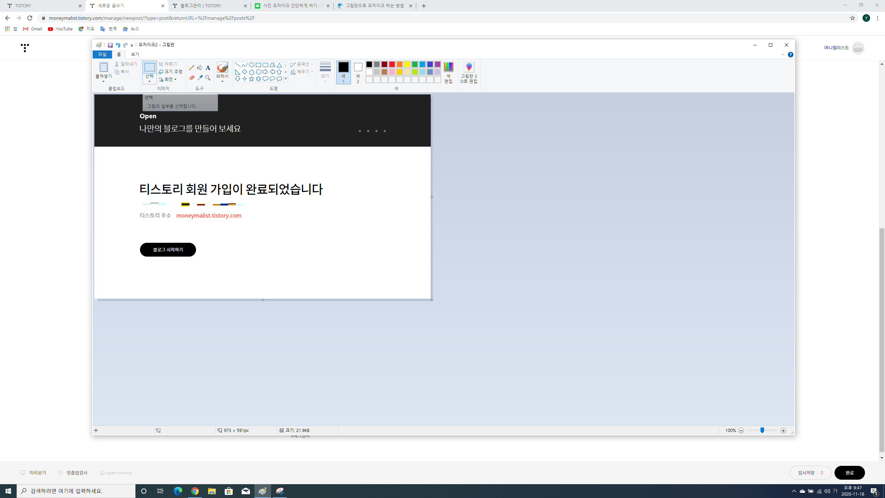Screen dimensions: 885x498
Task: Select the Magnifier tool in Paint
Action: coord(208,78)
